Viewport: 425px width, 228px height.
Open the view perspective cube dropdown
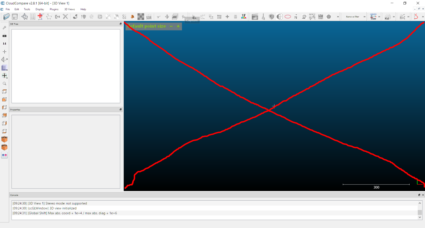click(x=4, y=68)
